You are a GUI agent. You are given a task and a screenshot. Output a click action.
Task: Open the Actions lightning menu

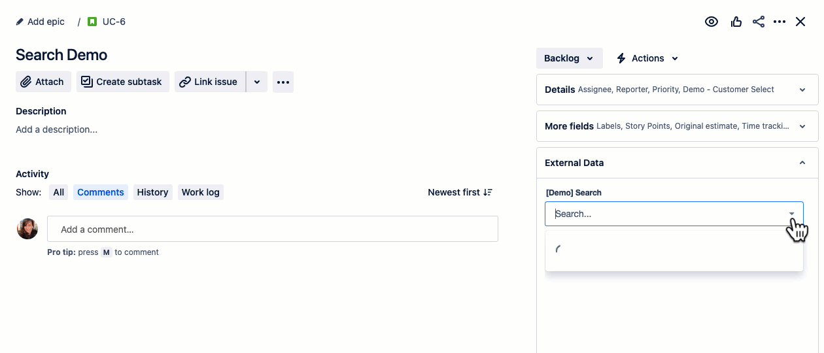point(647,58)
